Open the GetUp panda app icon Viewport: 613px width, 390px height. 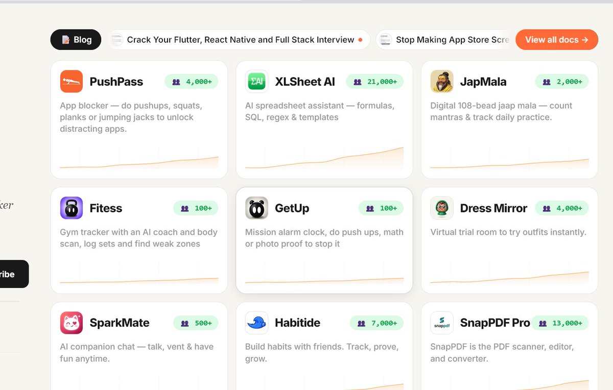point(256,208)
